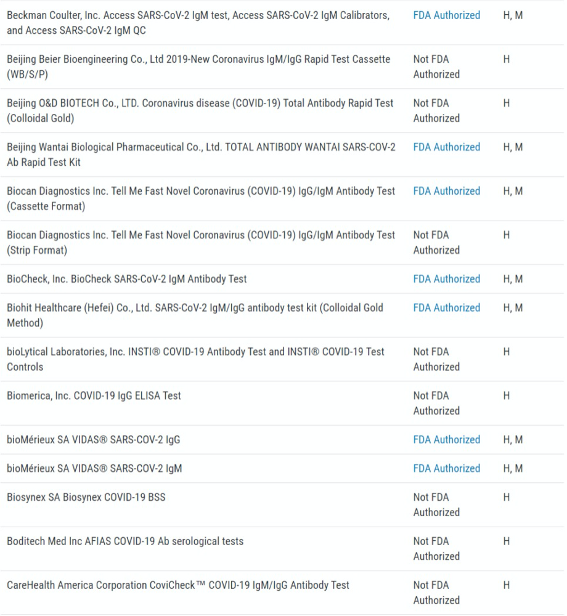567x616 pixels.
Task: Click Boditech Med AFIAS serological tests name
Action: [x=124, y=541]
